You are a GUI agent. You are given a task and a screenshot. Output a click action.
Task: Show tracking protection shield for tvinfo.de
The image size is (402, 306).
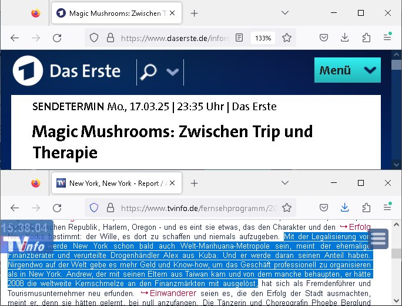click(x=94, y=208)
